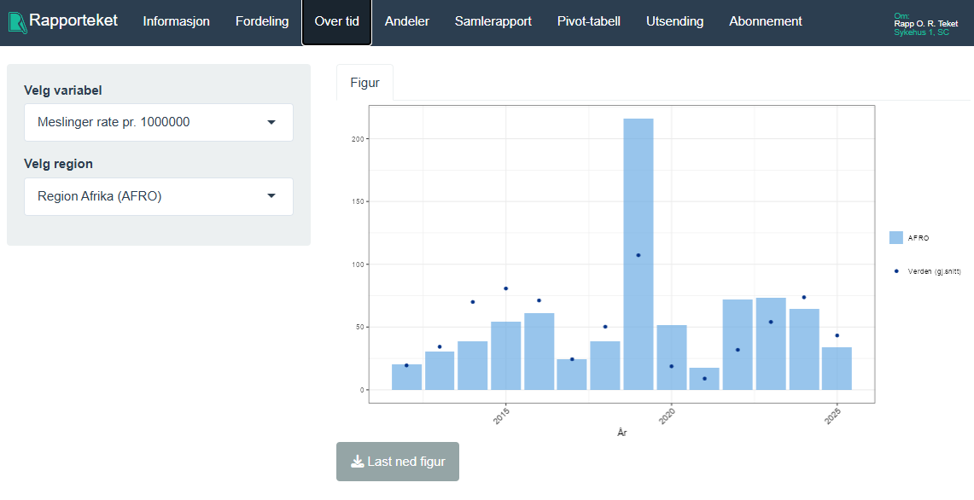Click the user info text Rapp O. R. Teket

925,24
